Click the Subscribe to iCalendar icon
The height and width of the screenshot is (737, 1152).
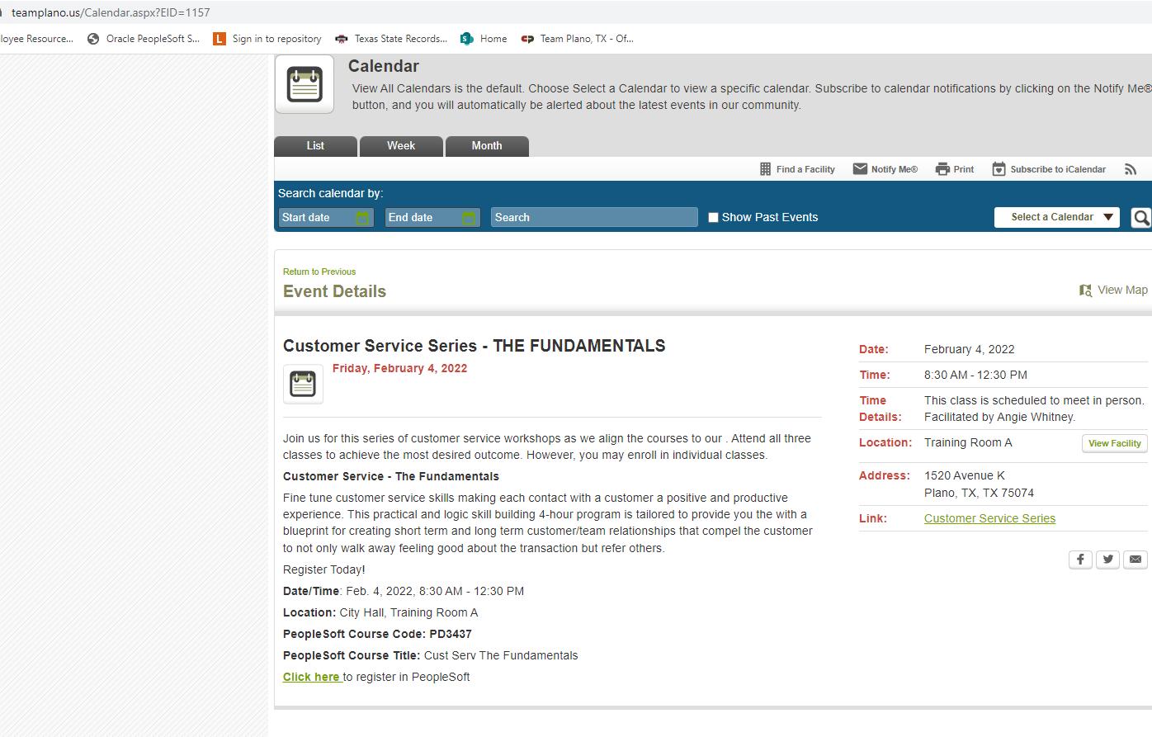point(999,168)
